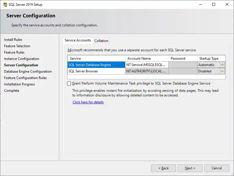Switch to the Service Accounts tab
Viewport: 234px width, 176px height.
tap(78, 41)
